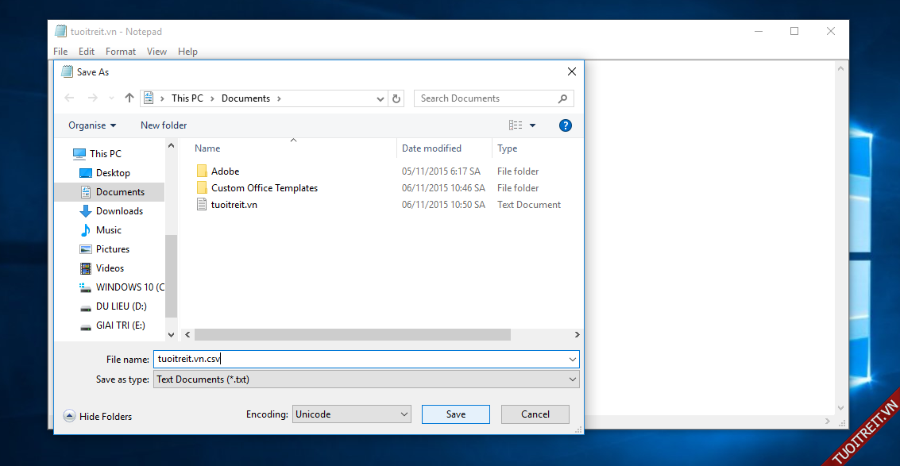Click the horizontal scrollbar in file list

point(352,335)
